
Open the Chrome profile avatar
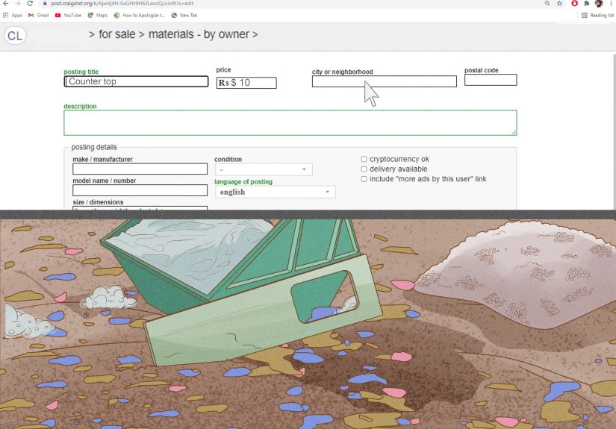coord(598,4)
